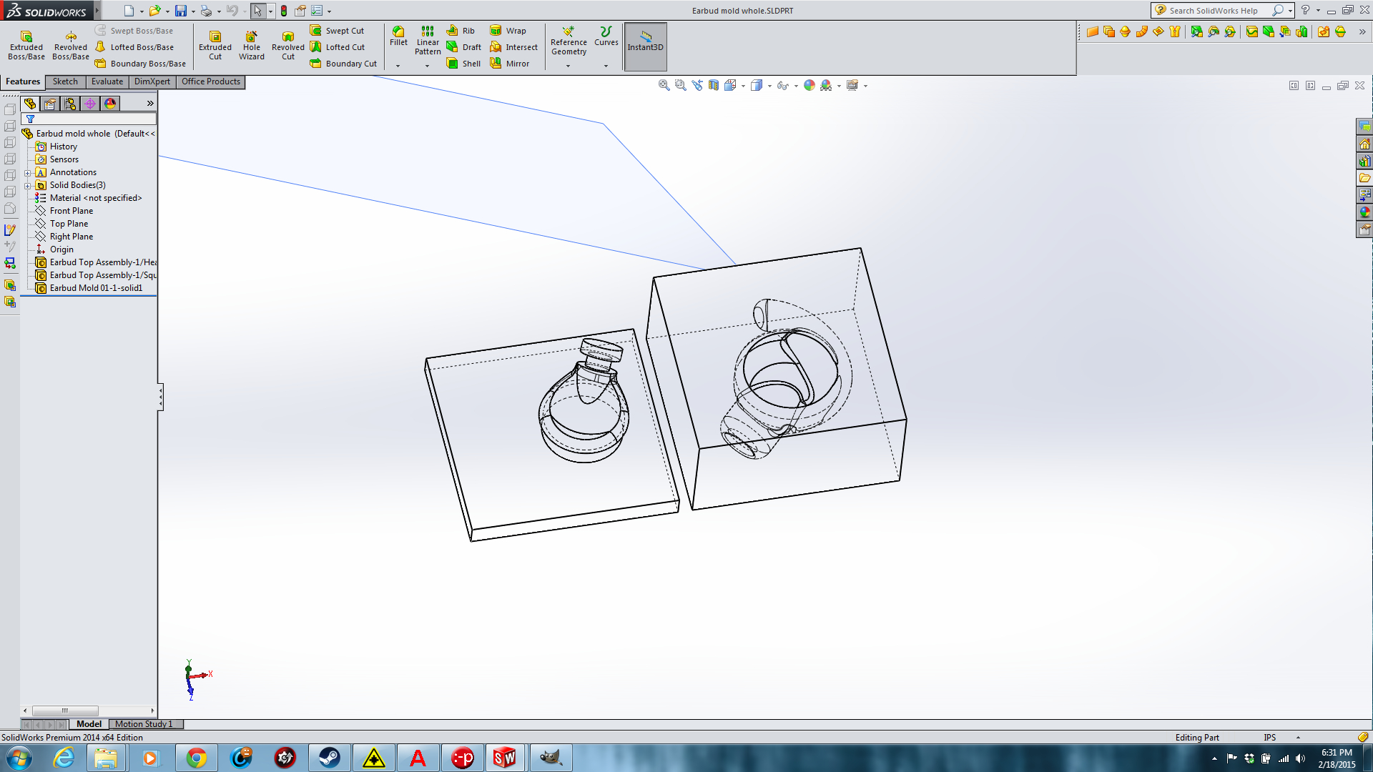Click the Search SolidWorks Help field
Screen dimensions: 1373x772
tap(1213, 11)
